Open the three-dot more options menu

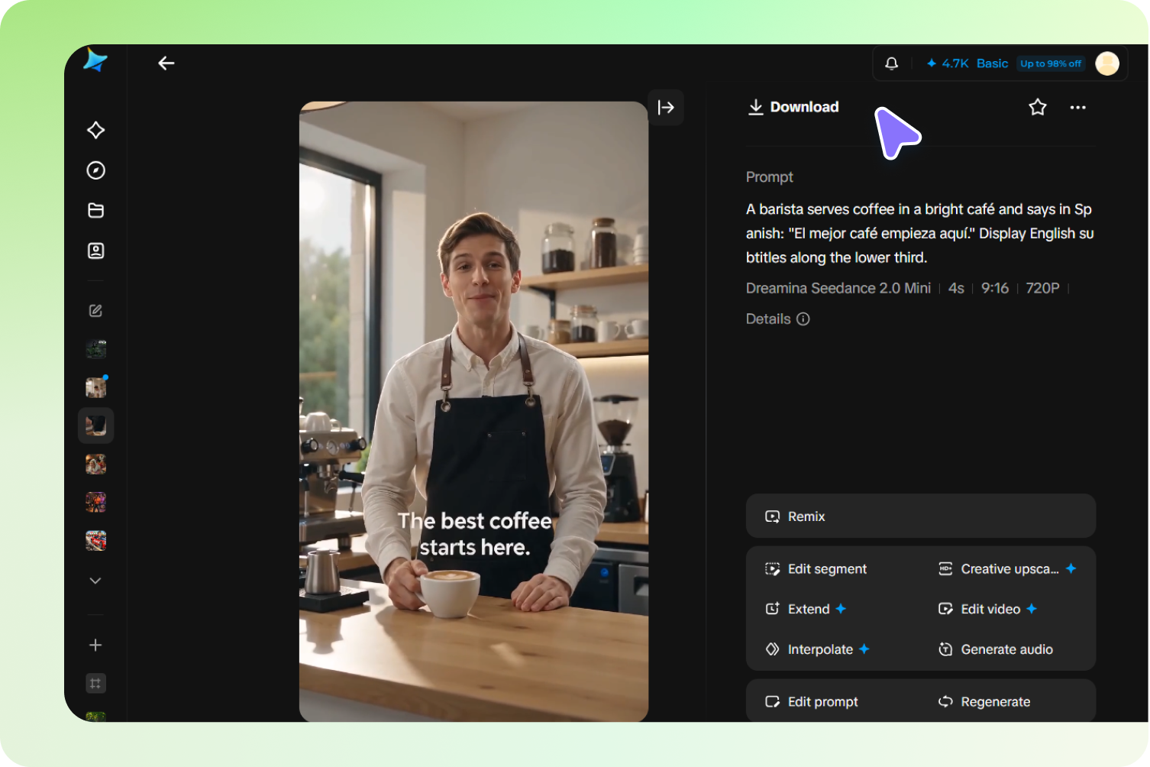1077,107
